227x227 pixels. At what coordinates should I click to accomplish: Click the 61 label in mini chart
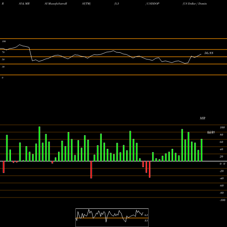pos(146,215)
